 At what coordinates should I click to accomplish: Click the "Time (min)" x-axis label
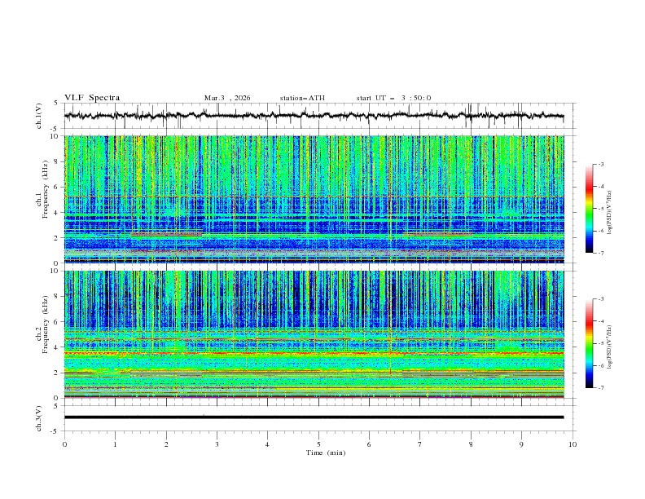pos(326,453)
